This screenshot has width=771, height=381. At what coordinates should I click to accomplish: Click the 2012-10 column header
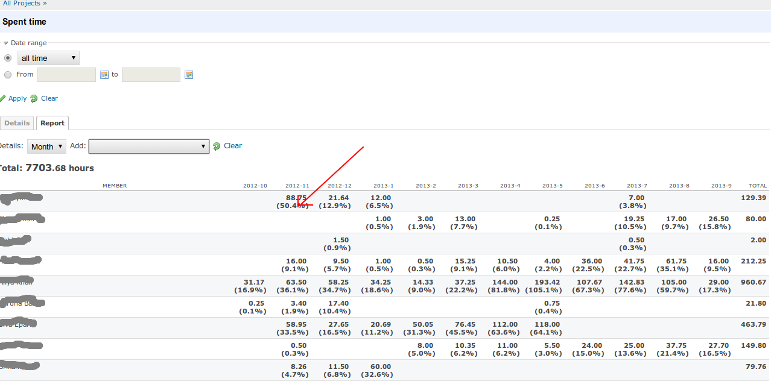click(x=255, y=186)
